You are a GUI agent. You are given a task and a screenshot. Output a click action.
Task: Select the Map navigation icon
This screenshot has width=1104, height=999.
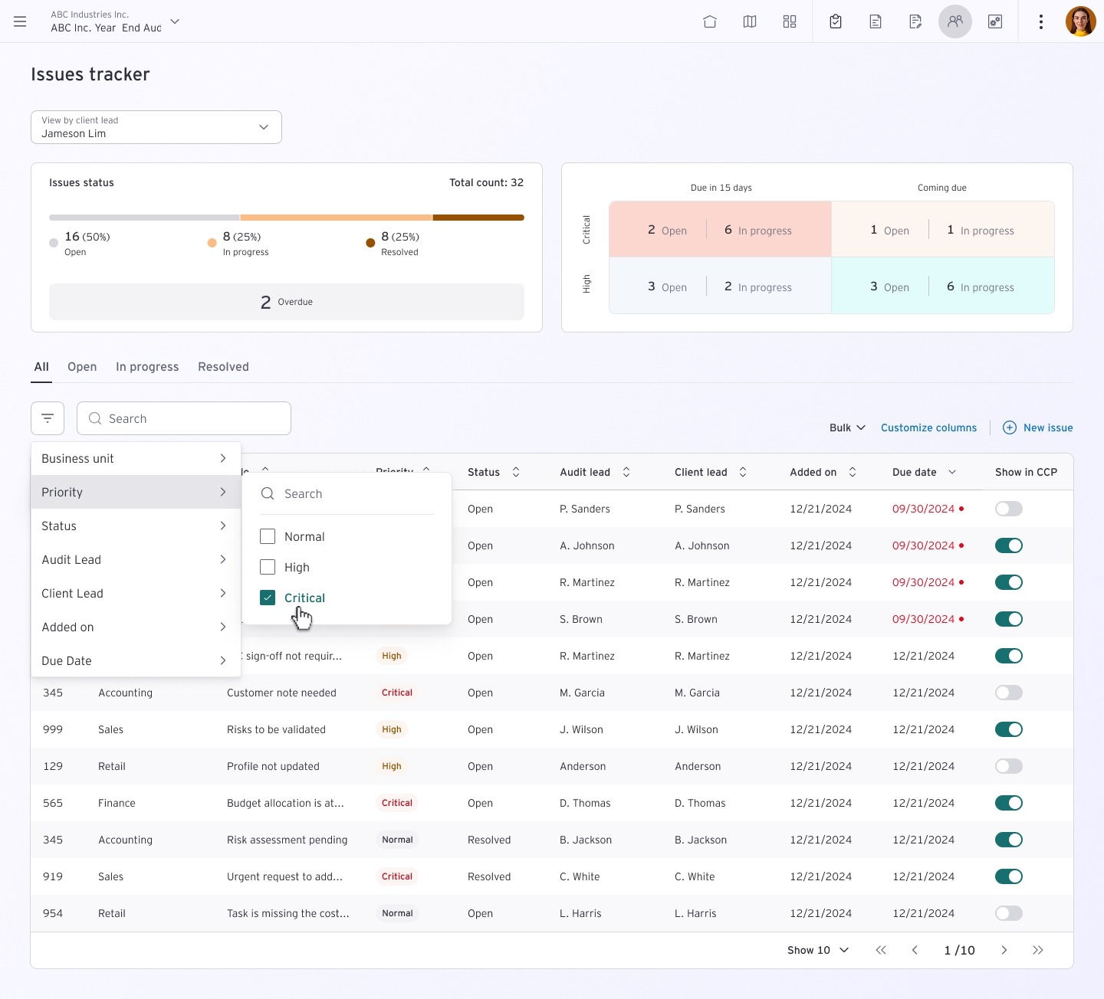[749, 21]
